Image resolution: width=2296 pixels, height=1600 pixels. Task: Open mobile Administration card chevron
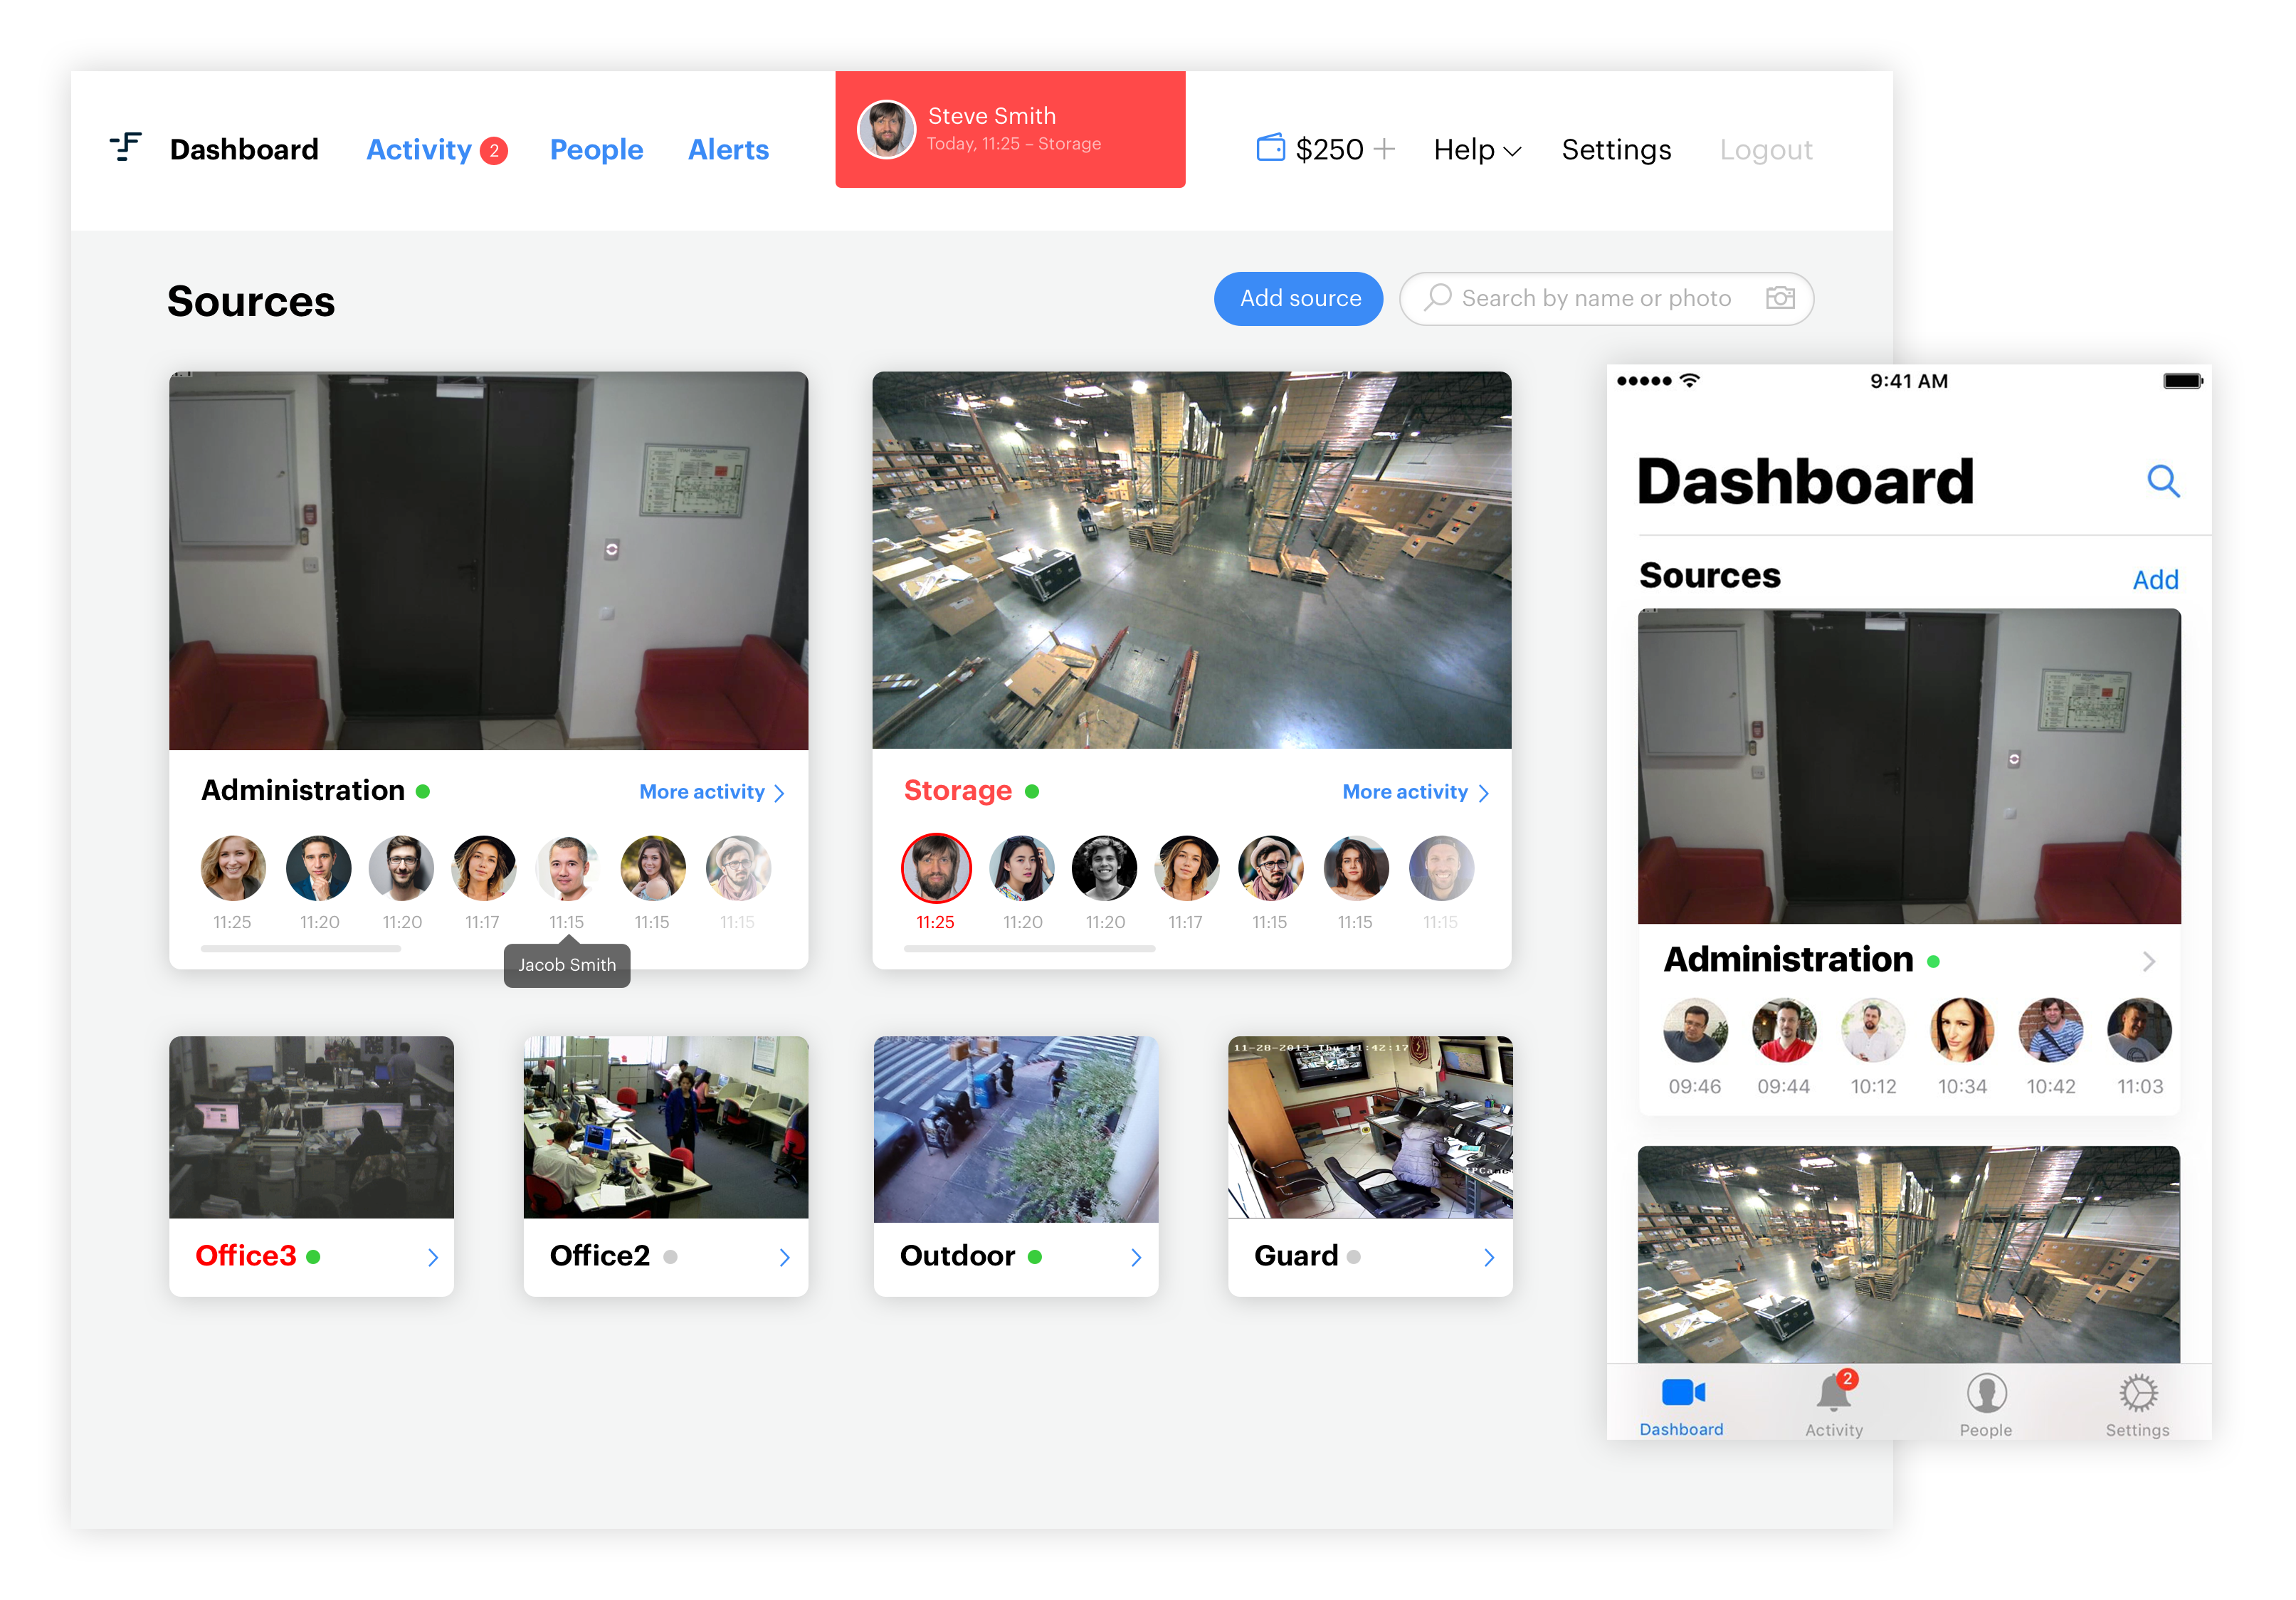[x=2148, y=961]
